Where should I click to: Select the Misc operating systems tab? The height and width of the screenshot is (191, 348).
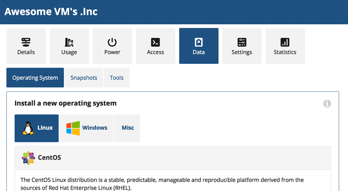click(x=127, y=128)
